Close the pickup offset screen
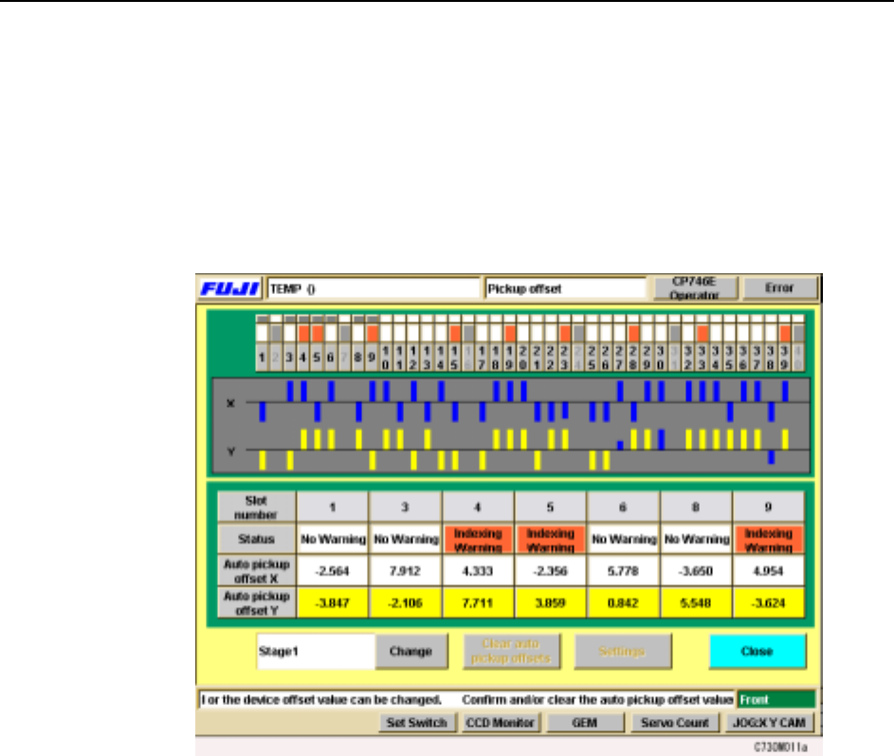Image resolution: width=894 pixels, height=756 pixels. (757, 651)
